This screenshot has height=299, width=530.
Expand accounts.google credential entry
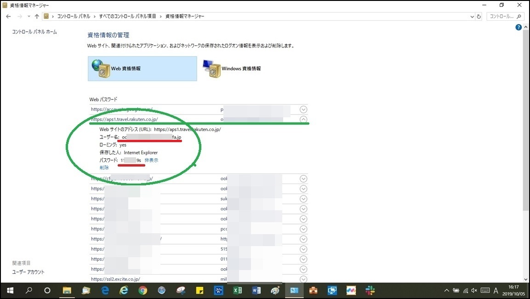click(303, 109)
